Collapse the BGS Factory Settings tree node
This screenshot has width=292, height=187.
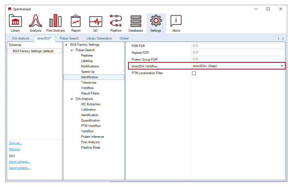66,45
